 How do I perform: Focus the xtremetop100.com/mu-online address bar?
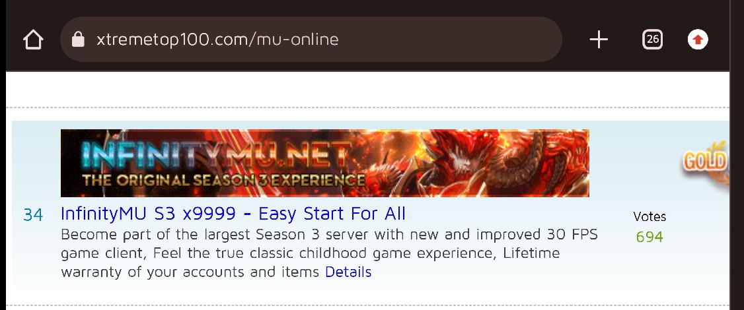point(311,40)
